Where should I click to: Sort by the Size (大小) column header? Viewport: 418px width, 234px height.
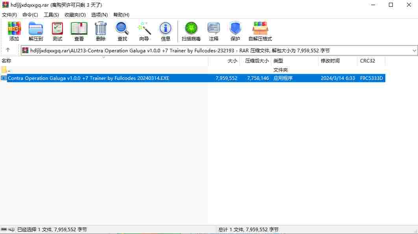[224, 61]
